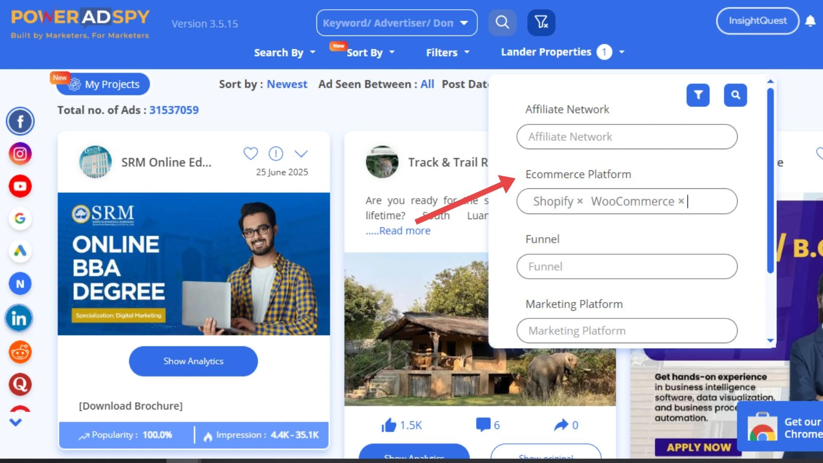Screen dimensions: 823x463
Task: Click the Marketing Platform input field
Action: (627, 331)
